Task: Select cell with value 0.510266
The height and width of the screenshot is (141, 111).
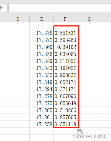Action: tap(65, 110)
